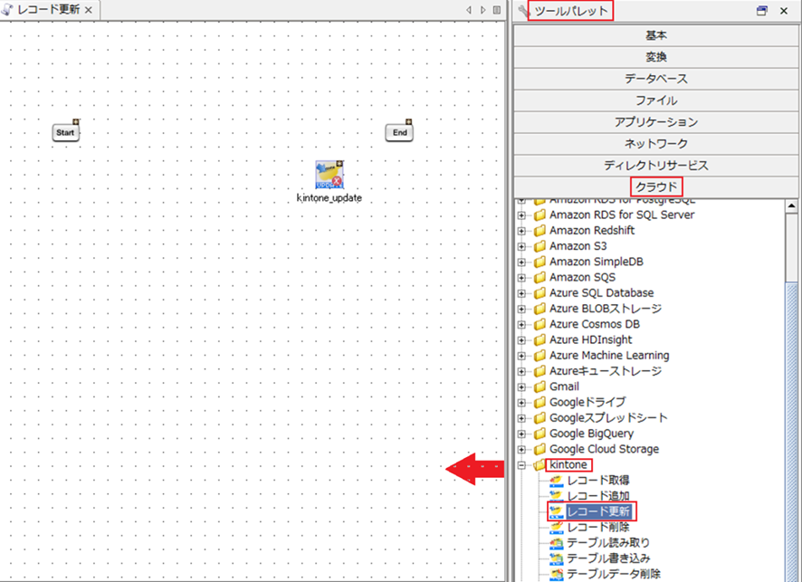Select the テーブル書き込み component icon
Viewport: 802px width, 582px height.
point(556,558)
